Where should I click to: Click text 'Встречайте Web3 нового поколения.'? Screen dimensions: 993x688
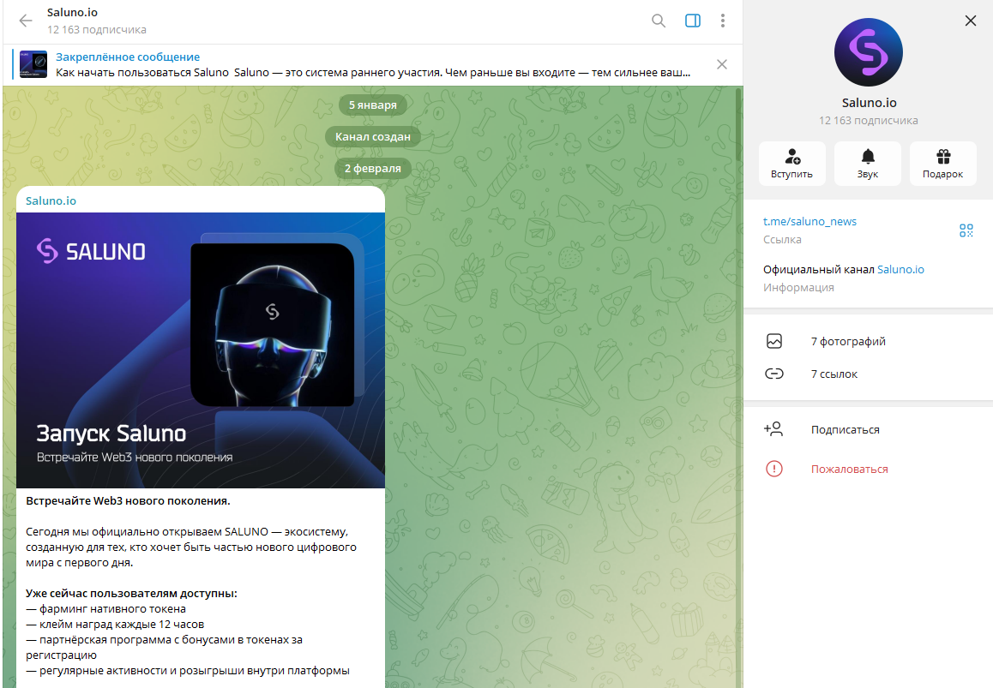point(128,501)
